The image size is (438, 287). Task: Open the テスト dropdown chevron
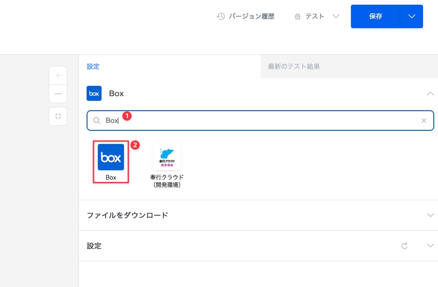(336, 16)
